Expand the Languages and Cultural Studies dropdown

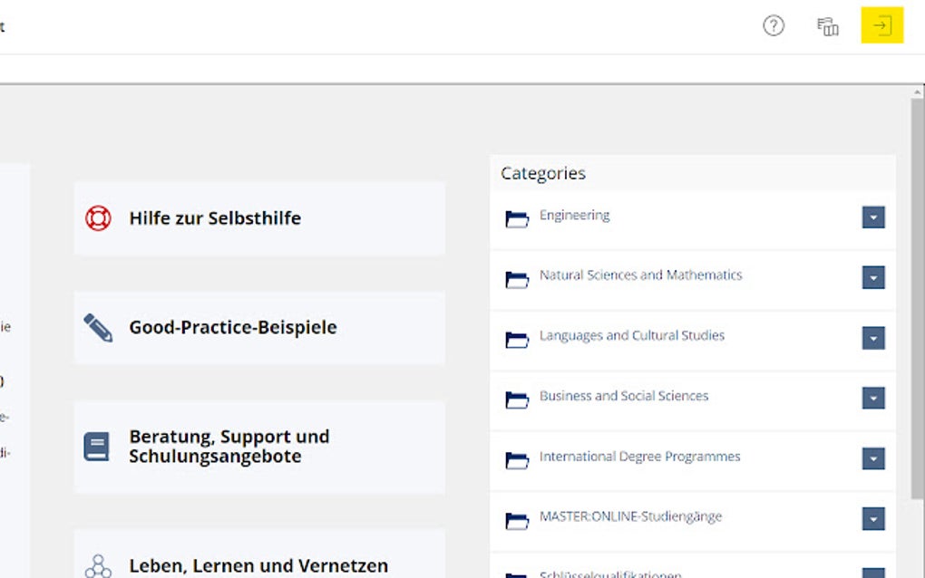871,338
